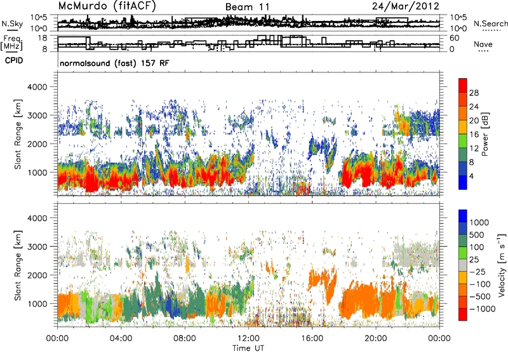Click the −25 label on Velocity color bar
The image size is (508, 352).
point(478,272)
